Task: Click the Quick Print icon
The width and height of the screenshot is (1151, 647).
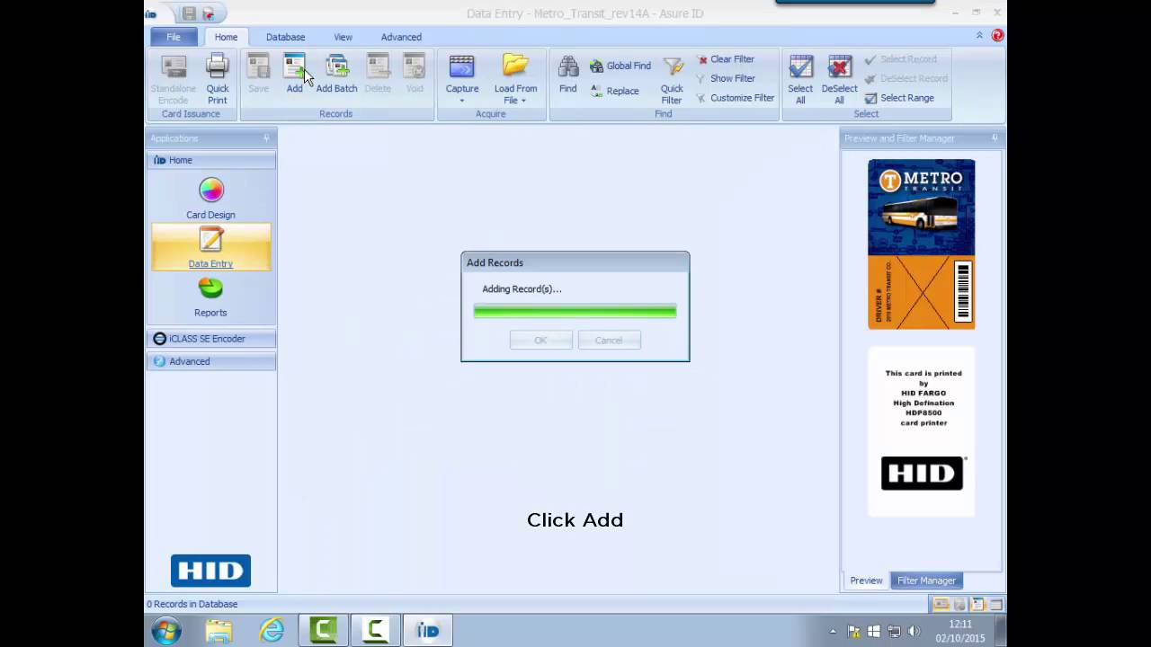Action: click(217, 66)
